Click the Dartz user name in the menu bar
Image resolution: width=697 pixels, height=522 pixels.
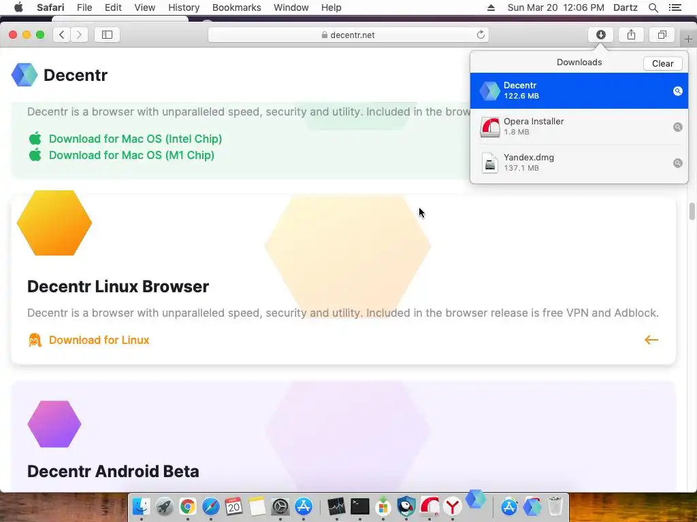pos(625,7)
